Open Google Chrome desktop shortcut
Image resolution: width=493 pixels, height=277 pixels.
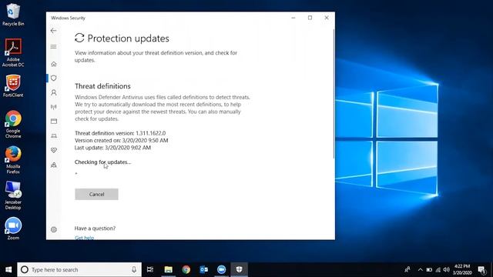click(13, 124)
